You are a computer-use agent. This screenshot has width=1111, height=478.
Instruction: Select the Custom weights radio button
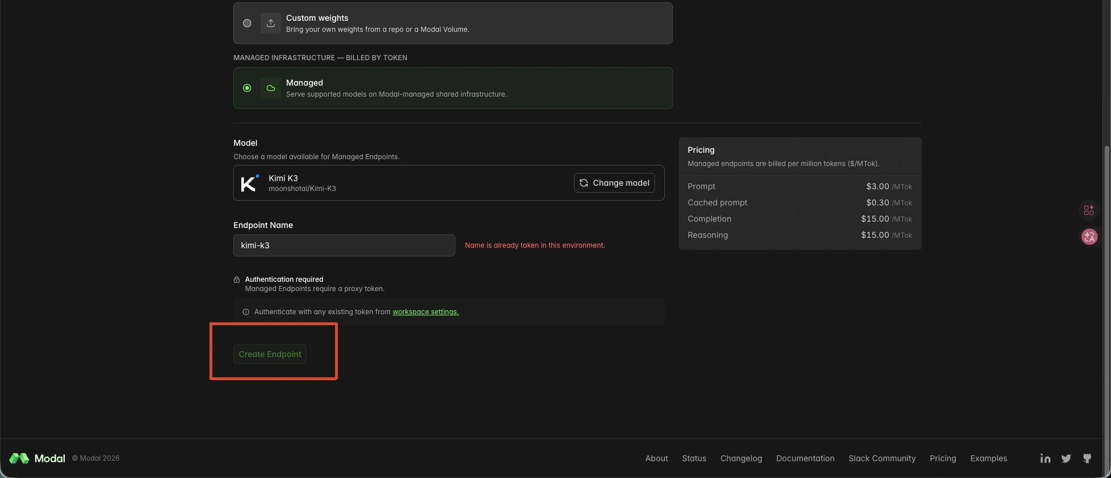[247, 23]
